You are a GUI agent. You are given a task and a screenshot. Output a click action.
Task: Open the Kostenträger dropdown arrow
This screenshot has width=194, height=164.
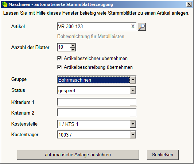(x=133, y=135)
